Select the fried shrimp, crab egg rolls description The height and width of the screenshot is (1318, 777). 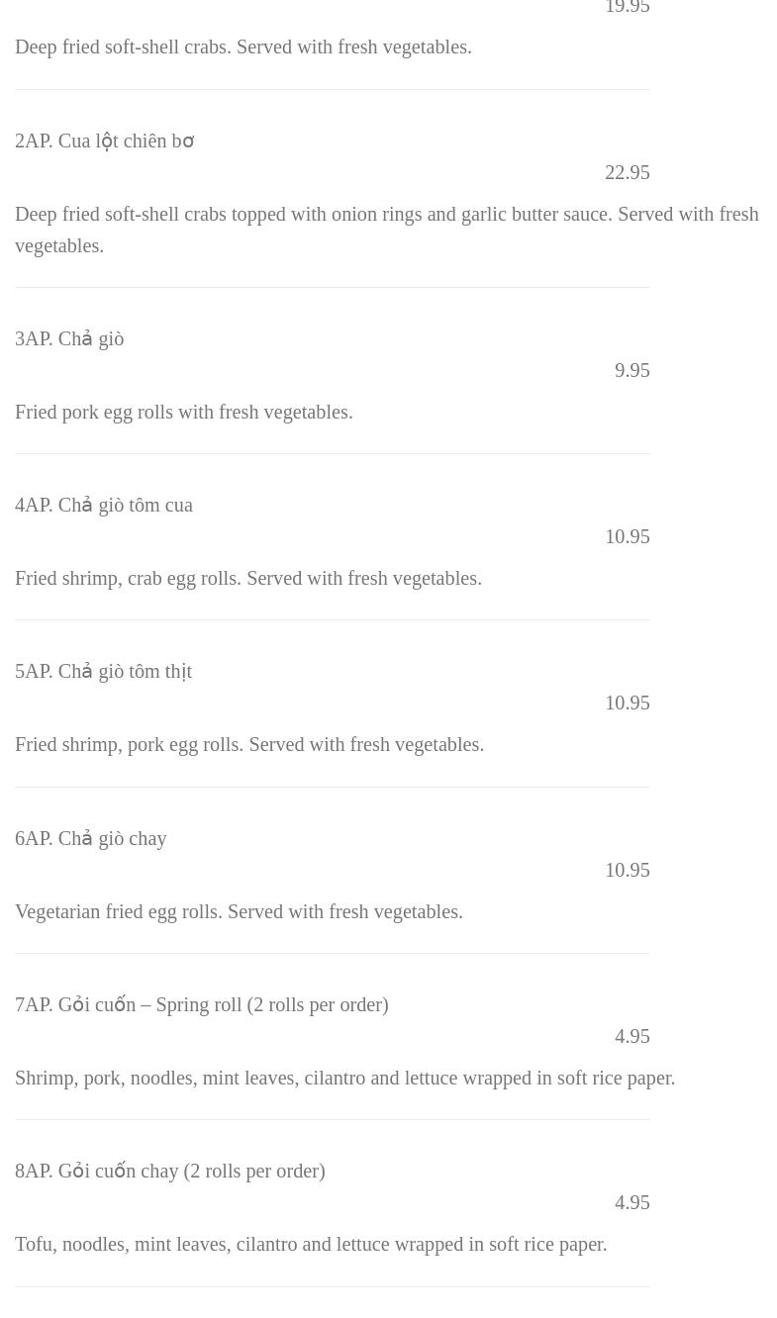(248, 578)
